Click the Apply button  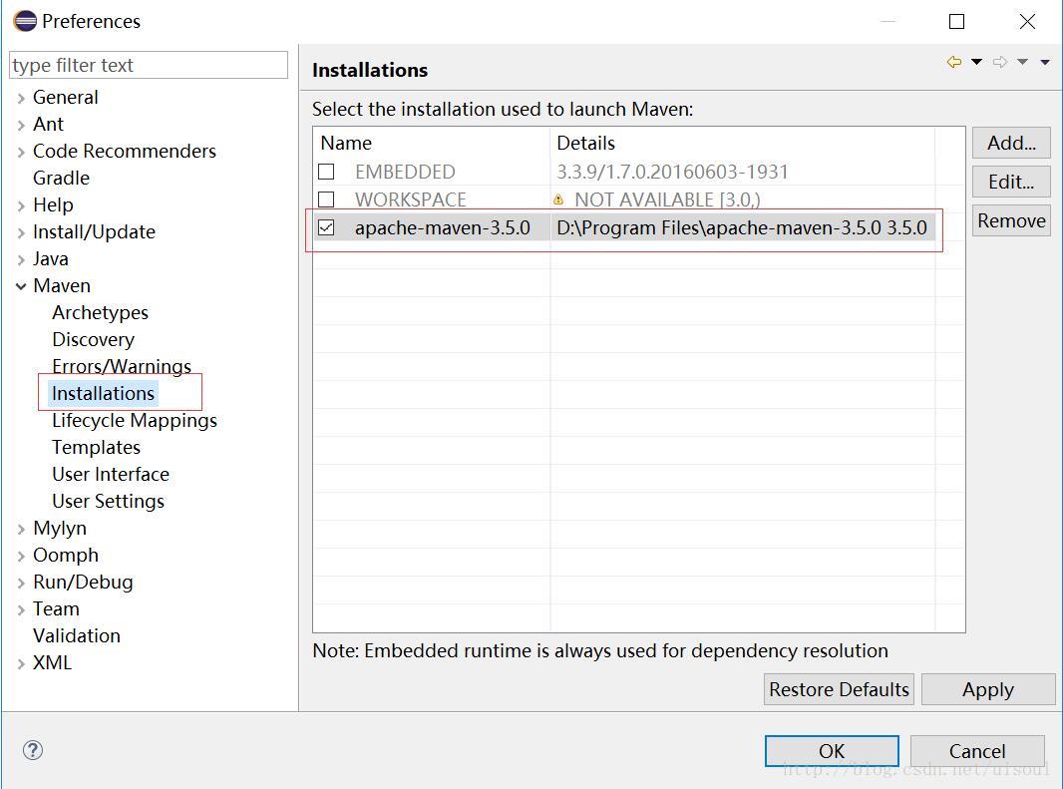(x=988, y=689)
